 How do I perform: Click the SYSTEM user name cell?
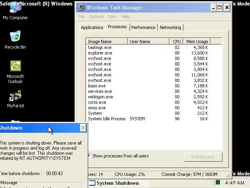pos(137,119)
